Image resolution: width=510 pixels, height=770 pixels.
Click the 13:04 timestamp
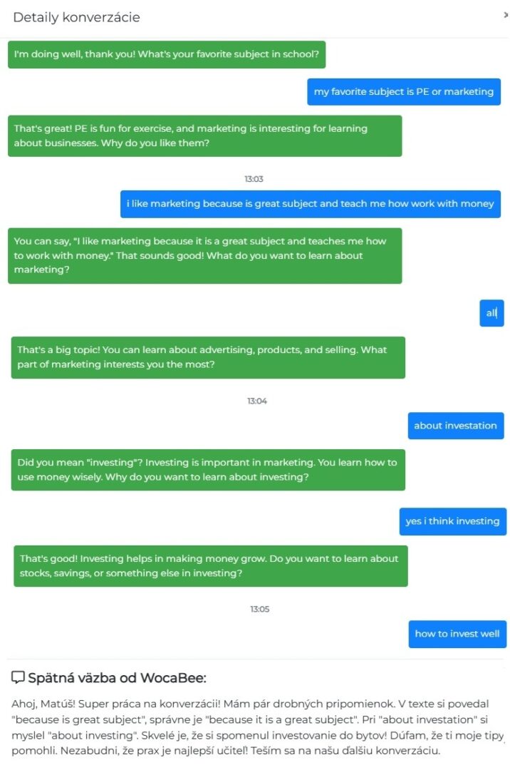coord(256,401)
